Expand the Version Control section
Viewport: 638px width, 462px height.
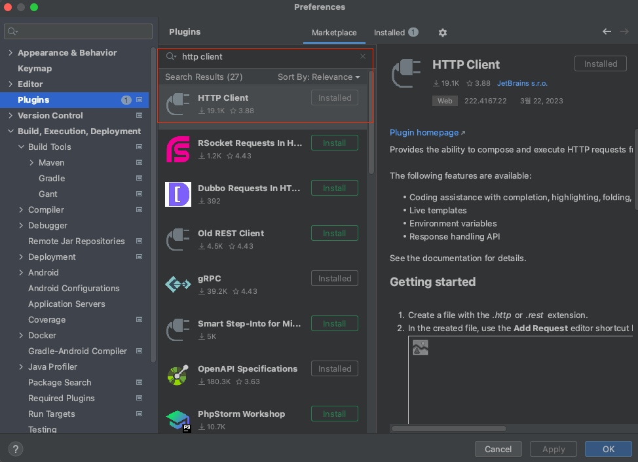10,115
